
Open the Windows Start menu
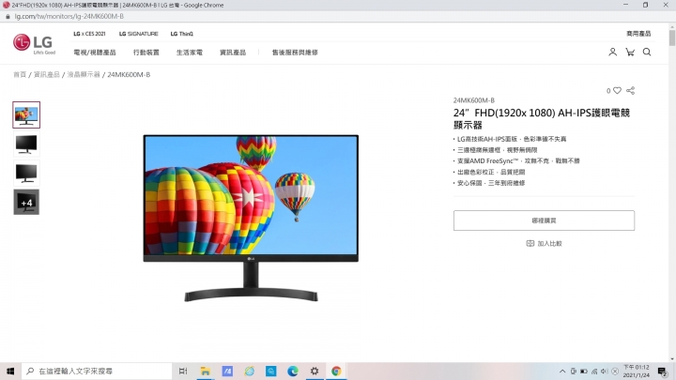[x=10, y=371]
